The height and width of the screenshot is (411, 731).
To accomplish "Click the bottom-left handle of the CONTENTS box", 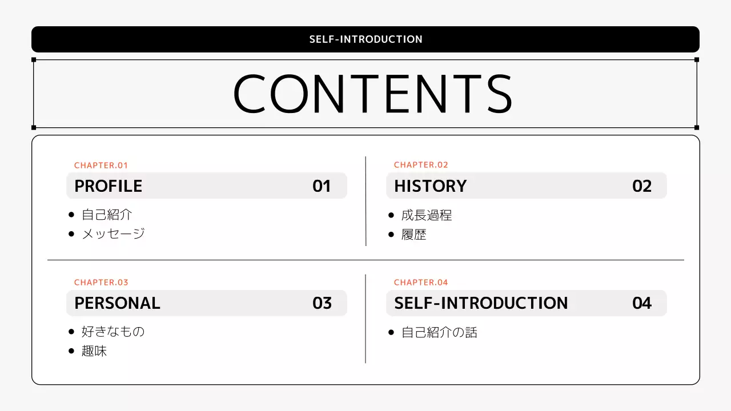I will pos(34,127).
